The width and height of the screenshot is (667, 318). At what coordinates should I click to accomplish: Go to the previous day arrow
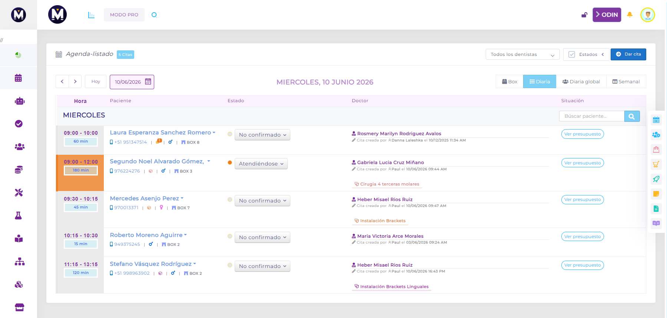[x=62, y=81]
